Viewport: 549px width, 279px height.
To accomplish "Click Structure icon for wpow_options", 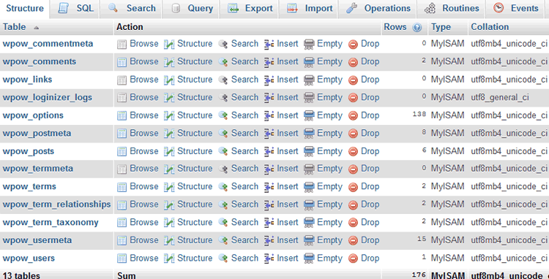I will point(169,115).
